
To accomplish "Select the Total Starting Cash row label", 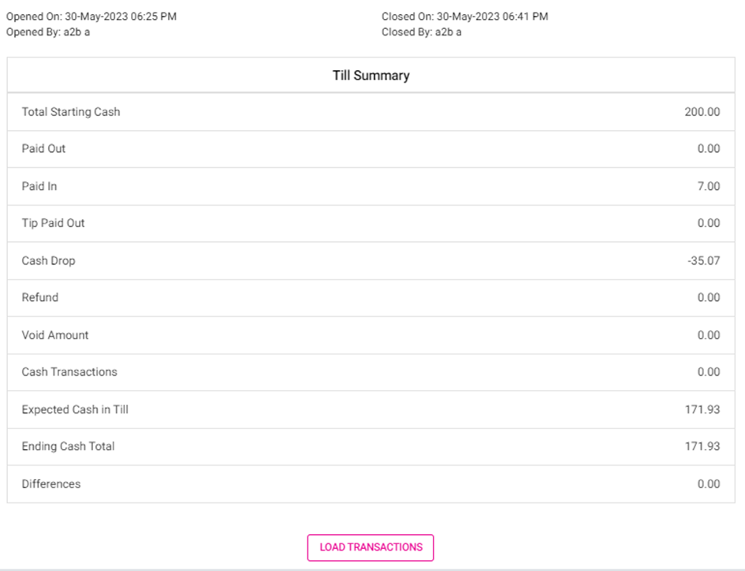I will coord(71,112).
